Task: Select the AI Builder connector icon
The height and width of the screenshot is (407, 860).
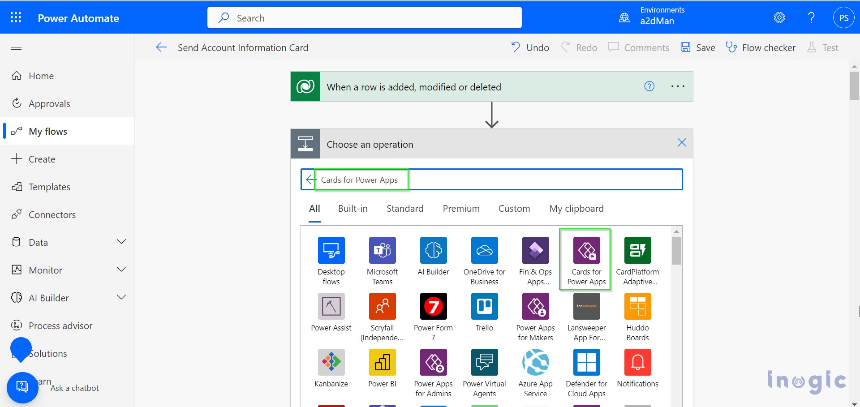Action: coord(433,250)
